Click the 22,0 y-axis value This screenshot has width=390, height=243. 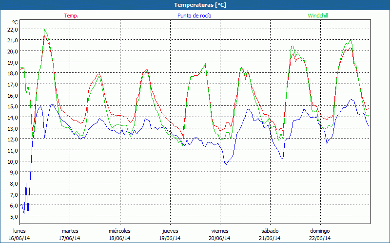tap(13, 29)
